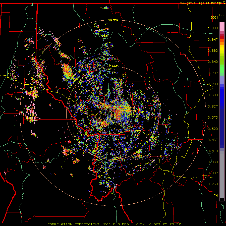Click the 0.413 legend value
Image resolution: width=226 pixels, height=226 pixels.
[x=213, y=151]
